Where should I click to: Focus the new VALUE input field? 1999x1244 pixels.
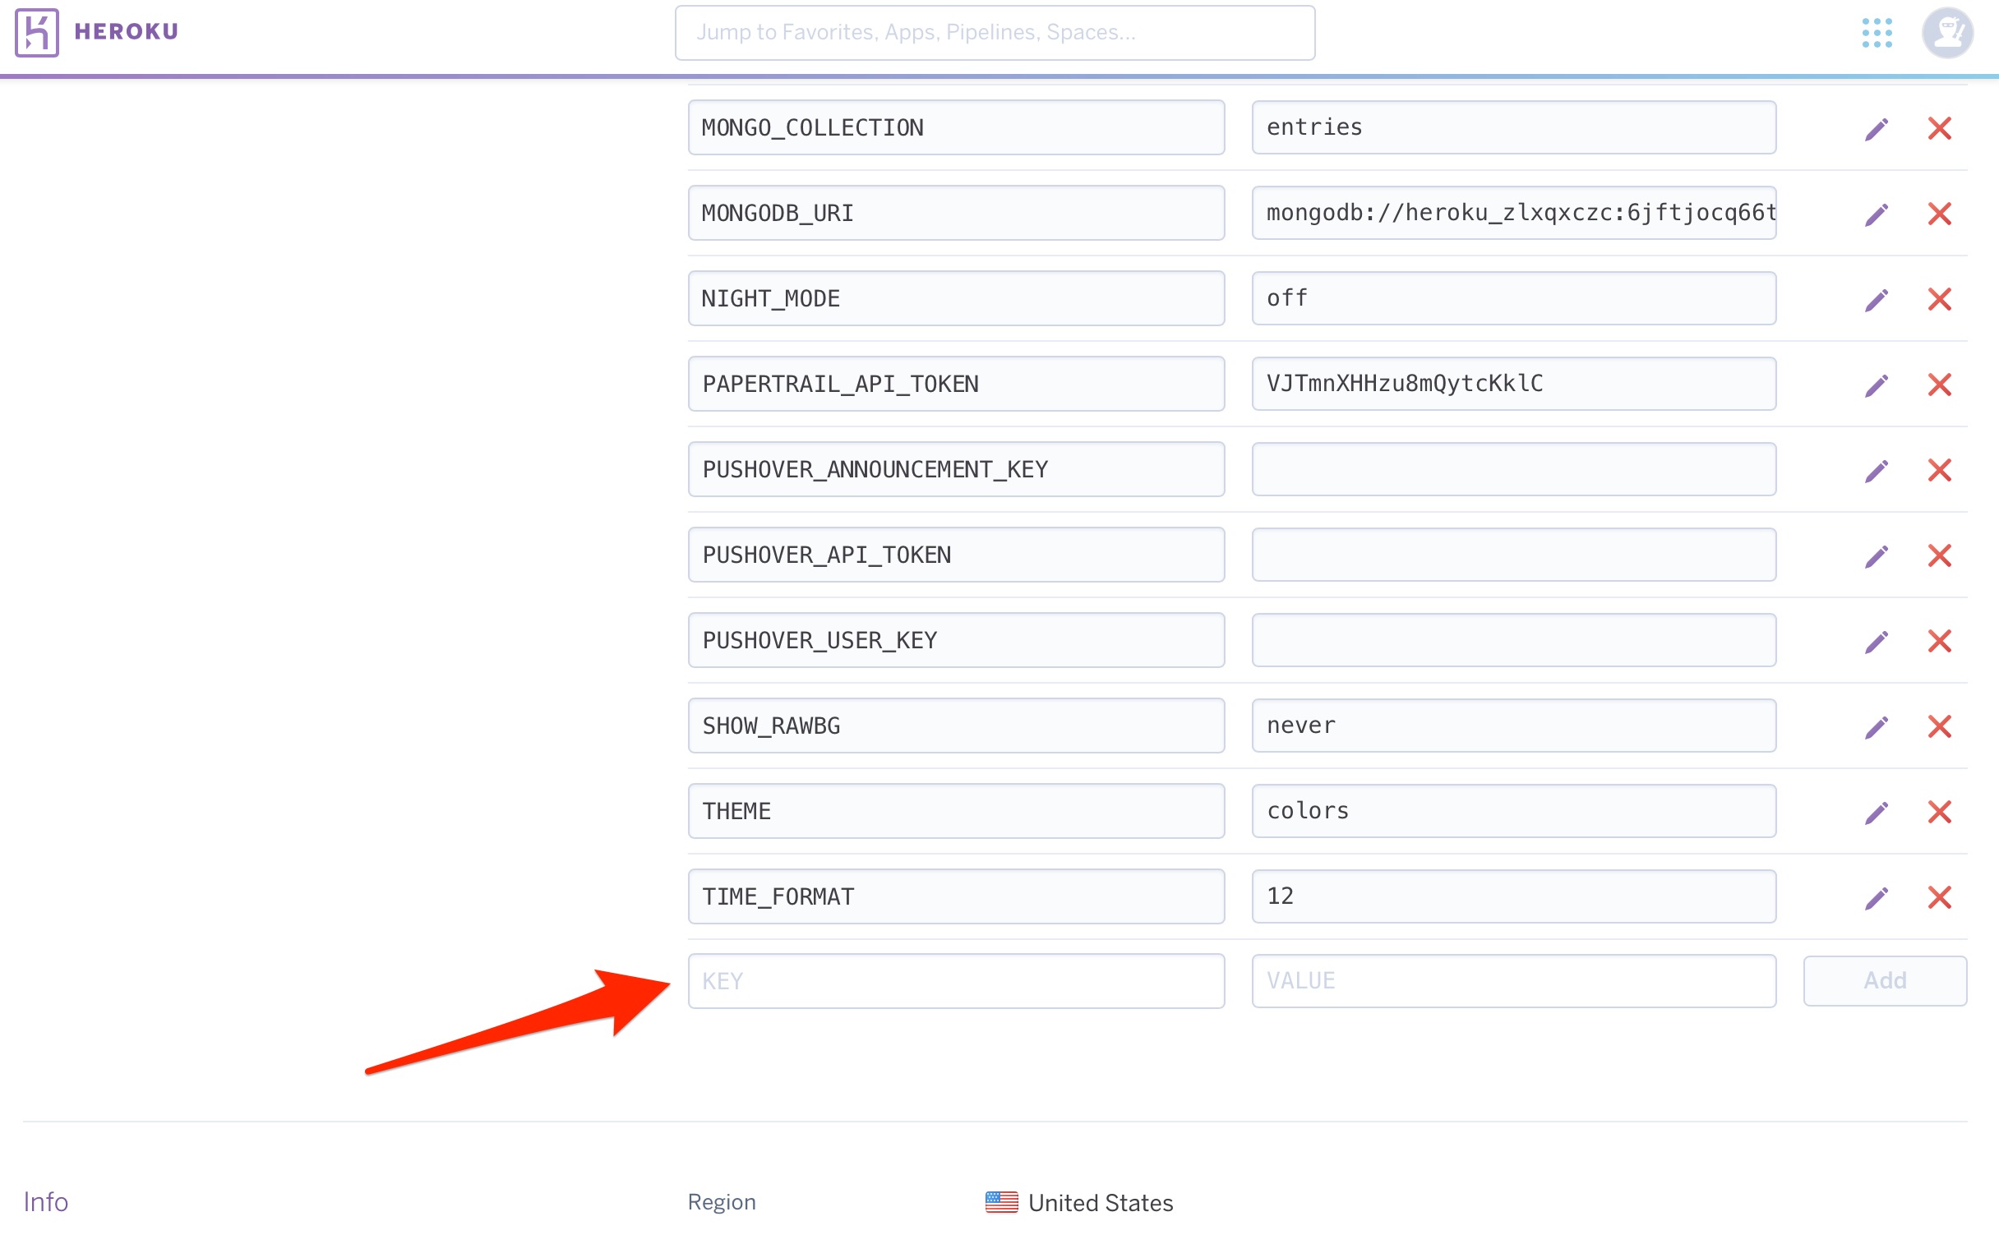tap(1513, 981)
